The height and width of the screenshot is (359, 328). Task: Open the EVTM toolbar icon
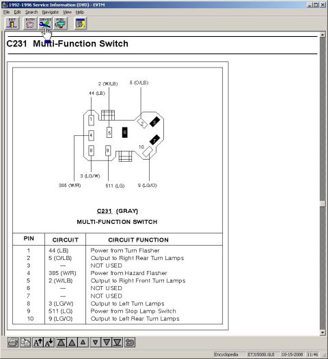tap(30, 23)
